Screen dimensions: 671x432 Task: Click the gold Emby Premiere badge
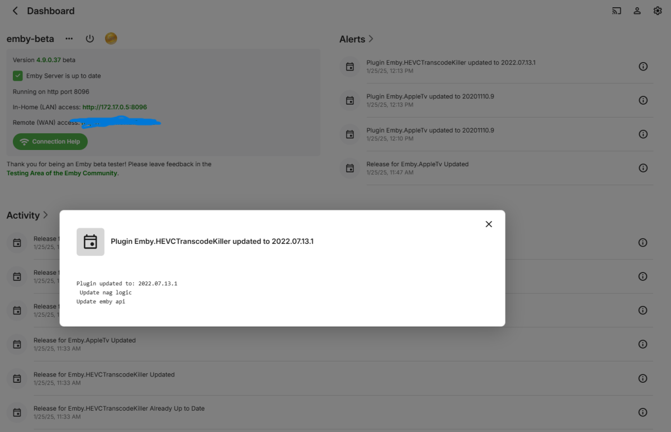(111, 39)
